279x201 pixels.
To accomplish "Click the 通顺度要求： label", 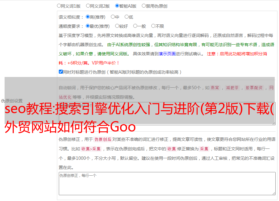I will [x=71, y=26].
